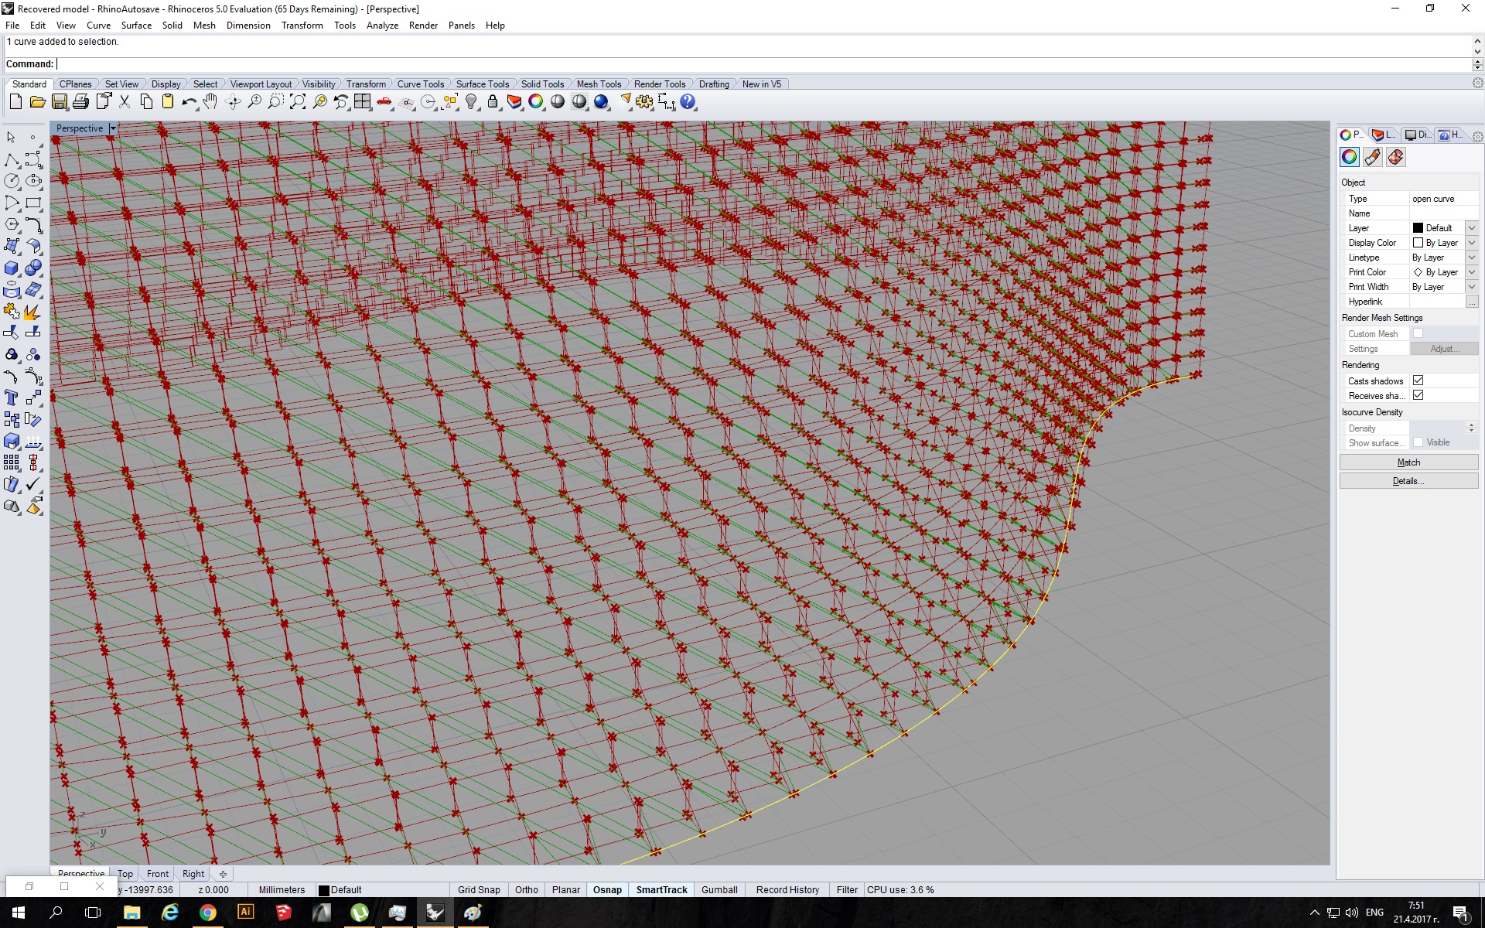Screen dimensions: 1485x928
Task: Click the Name field in Properties
Action: (1443, 213)
